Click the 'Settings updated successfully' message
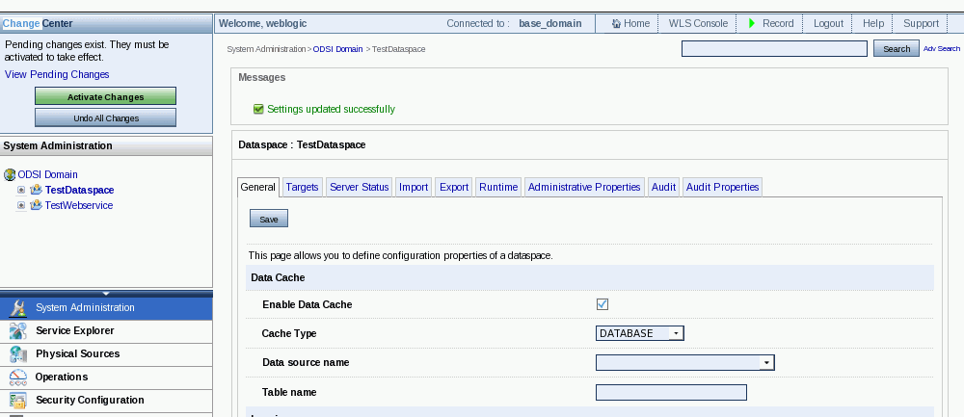 point(332,110)
